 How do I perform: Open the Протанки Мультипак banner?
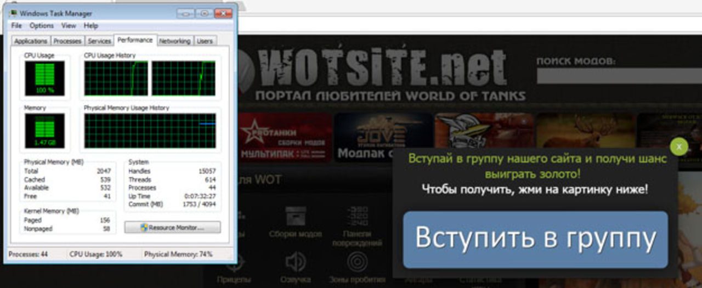point(285,137)
